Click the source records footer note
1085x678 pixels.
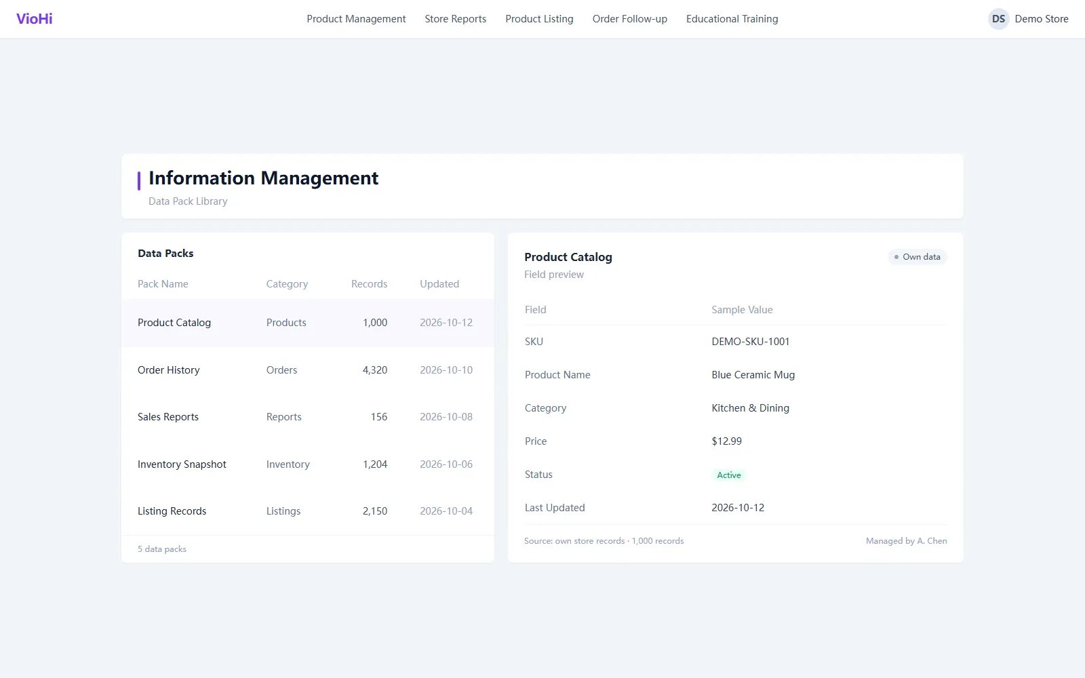(x=604, y=541)
